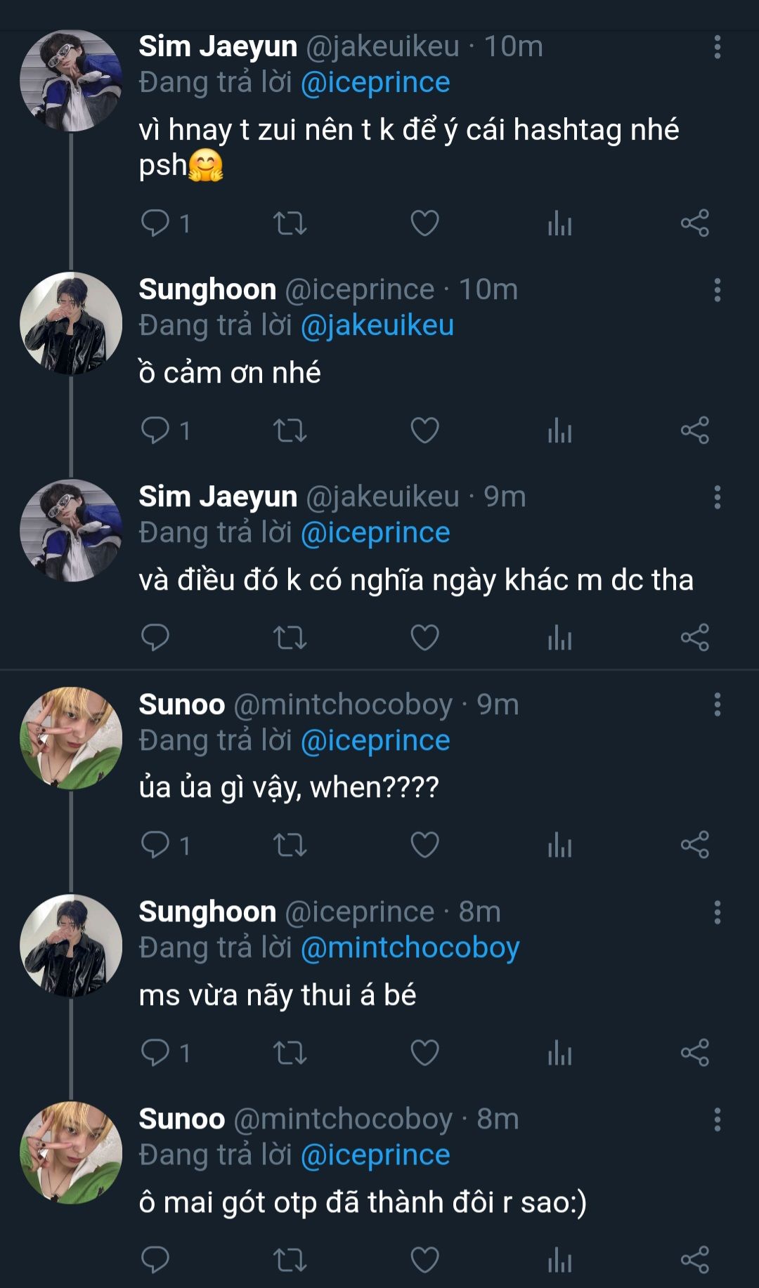Reply to Sunoo's "when????" tweet
The image size is (759, 1288).
click(x=155, y=845)
